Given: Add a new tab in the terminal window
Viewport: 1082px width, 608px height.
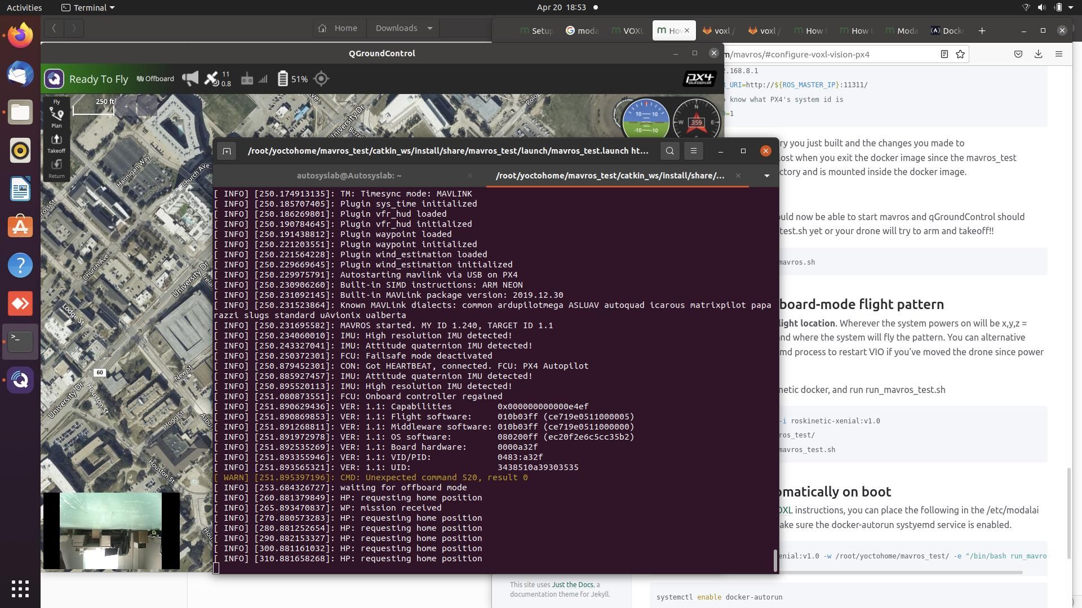Looking at the screenshot, I should point(227,151).
